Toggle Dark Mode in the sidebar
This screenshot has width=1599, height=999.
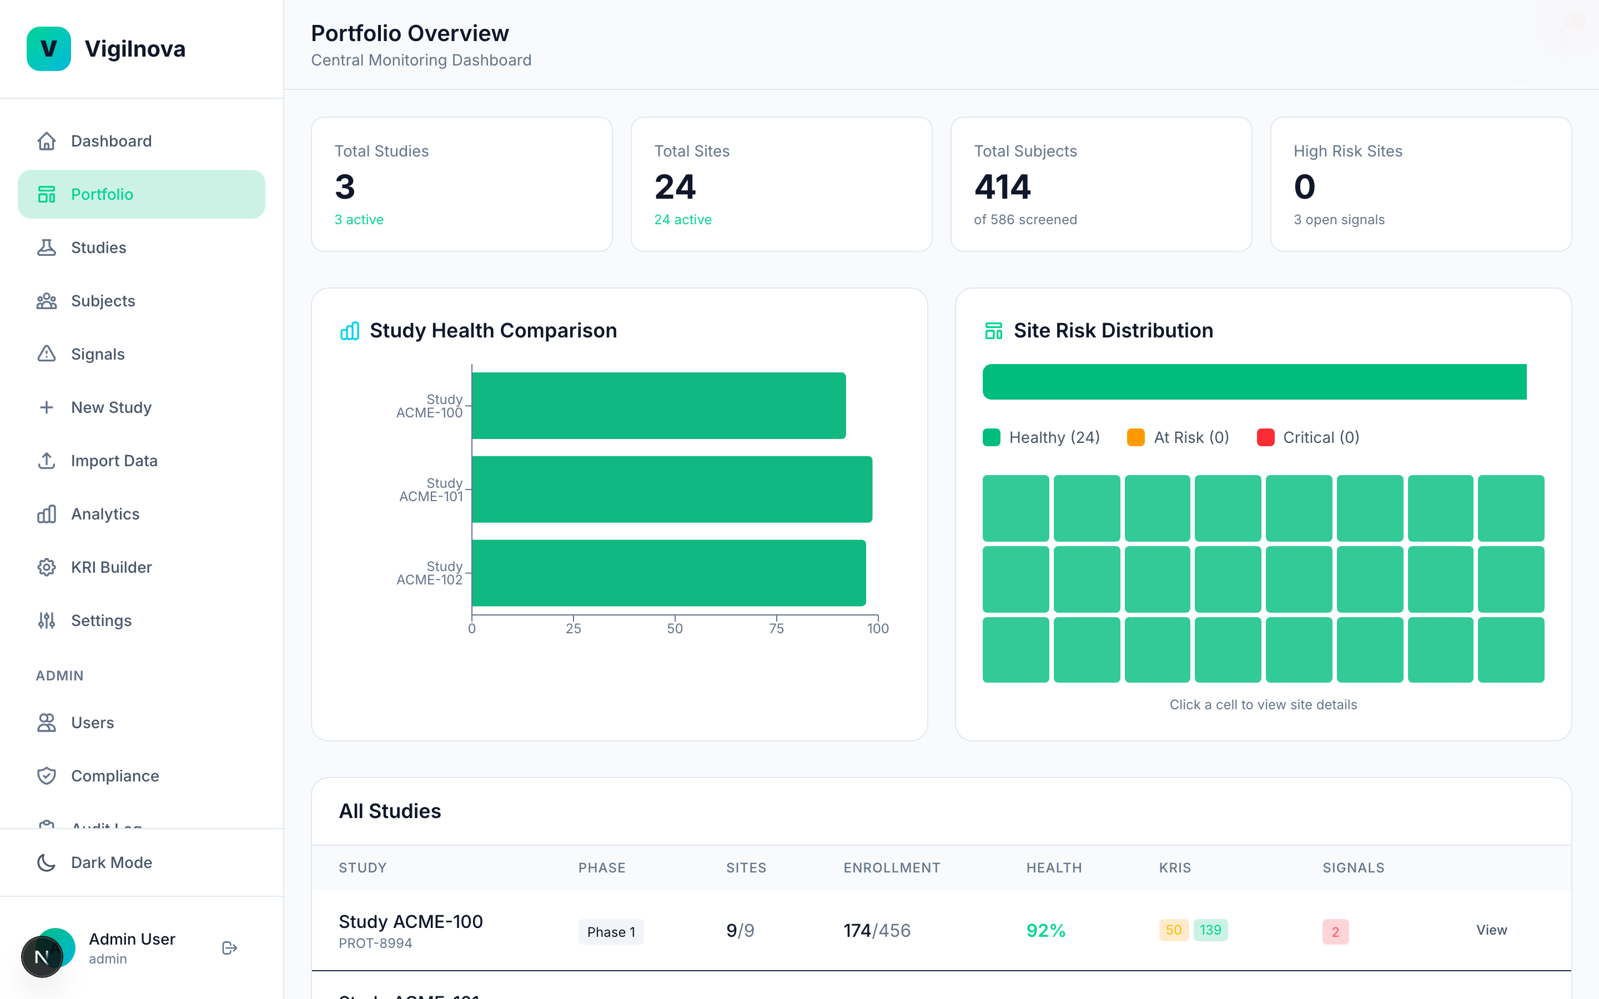[111, 862]
